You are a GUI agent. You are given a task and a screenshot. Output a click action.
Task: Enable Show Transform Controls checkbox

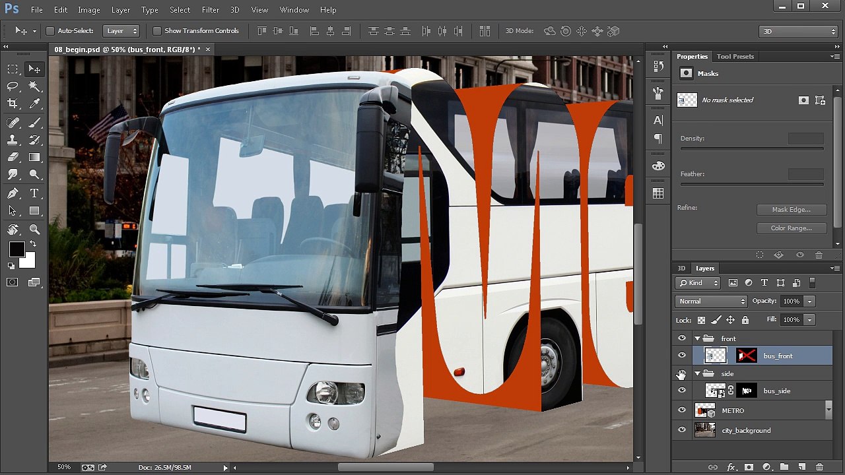157,31
